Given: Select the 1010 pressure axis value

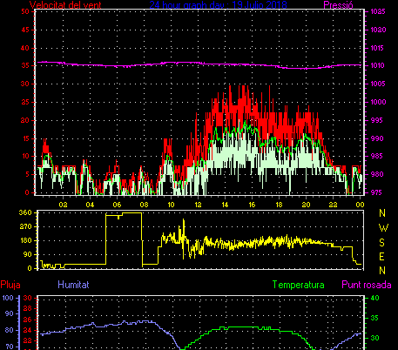Looking at the screenshot, I should tap(378, 65).
